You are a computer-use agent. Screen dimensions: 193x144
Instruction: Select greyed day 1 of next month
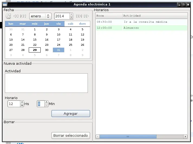coord(70,50)
